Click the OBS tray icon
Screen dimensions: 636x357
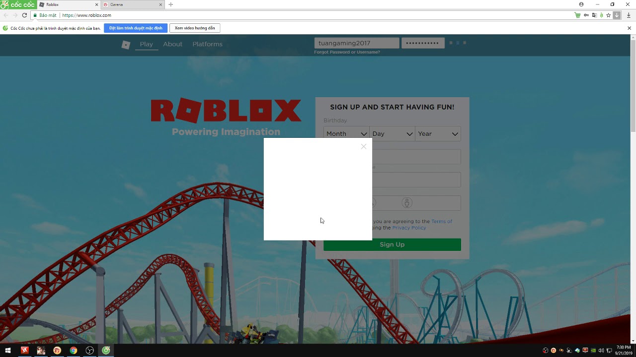point(546,351)
